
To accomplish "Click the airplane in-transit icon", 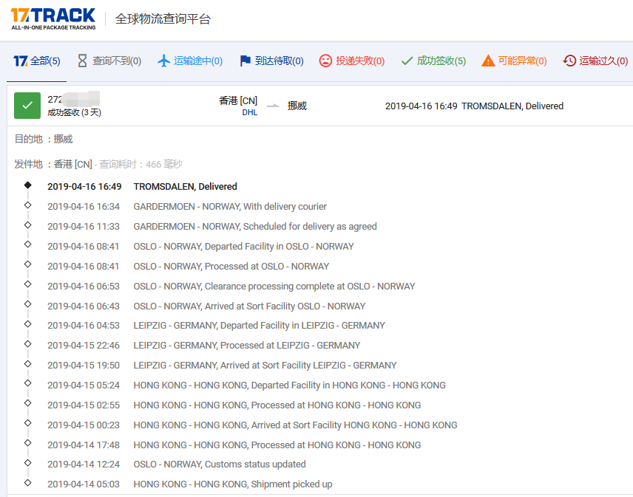I will click(164, 61).
